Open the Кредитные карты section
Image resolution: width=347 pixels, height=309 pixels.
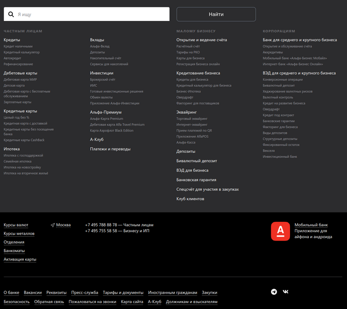pos(20,111)
